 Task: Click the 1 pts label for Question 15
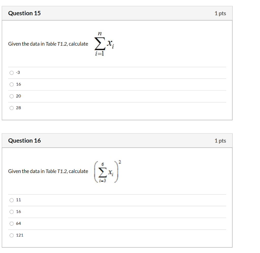220,13
